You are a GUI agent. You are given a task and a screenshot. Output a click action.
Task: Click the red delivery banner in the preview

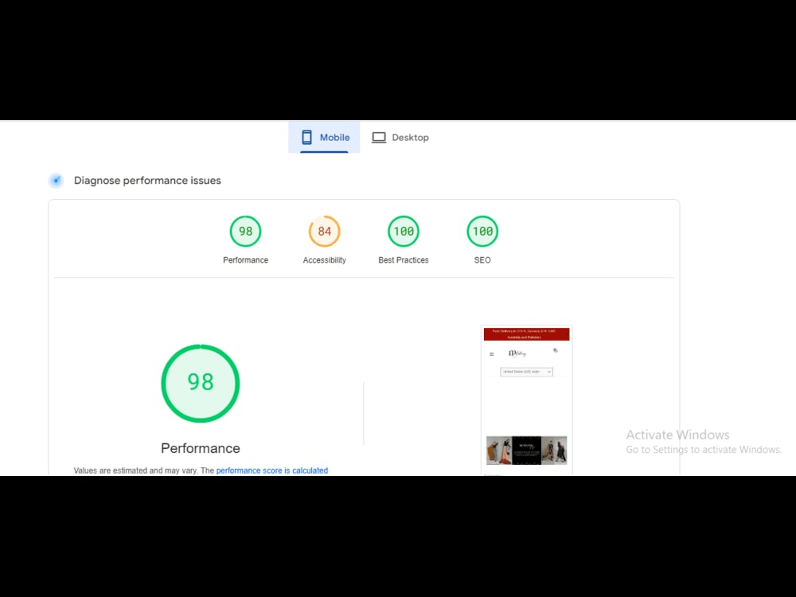click(x=526, y=334)
